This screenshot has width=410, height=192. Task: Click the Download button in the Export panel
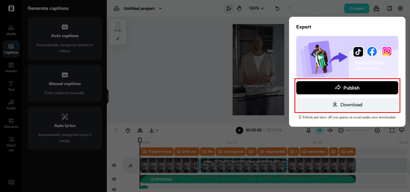[347, 105]
